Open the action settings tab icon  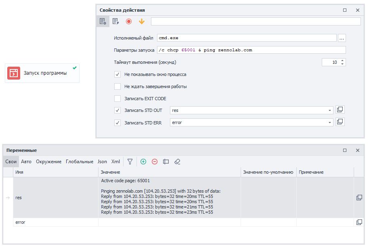[103, 21]
